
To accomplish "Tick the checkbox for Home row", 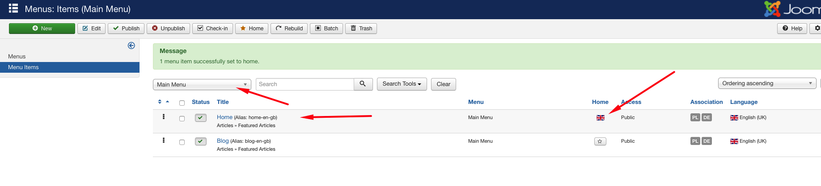I will [x=182, y=119].
